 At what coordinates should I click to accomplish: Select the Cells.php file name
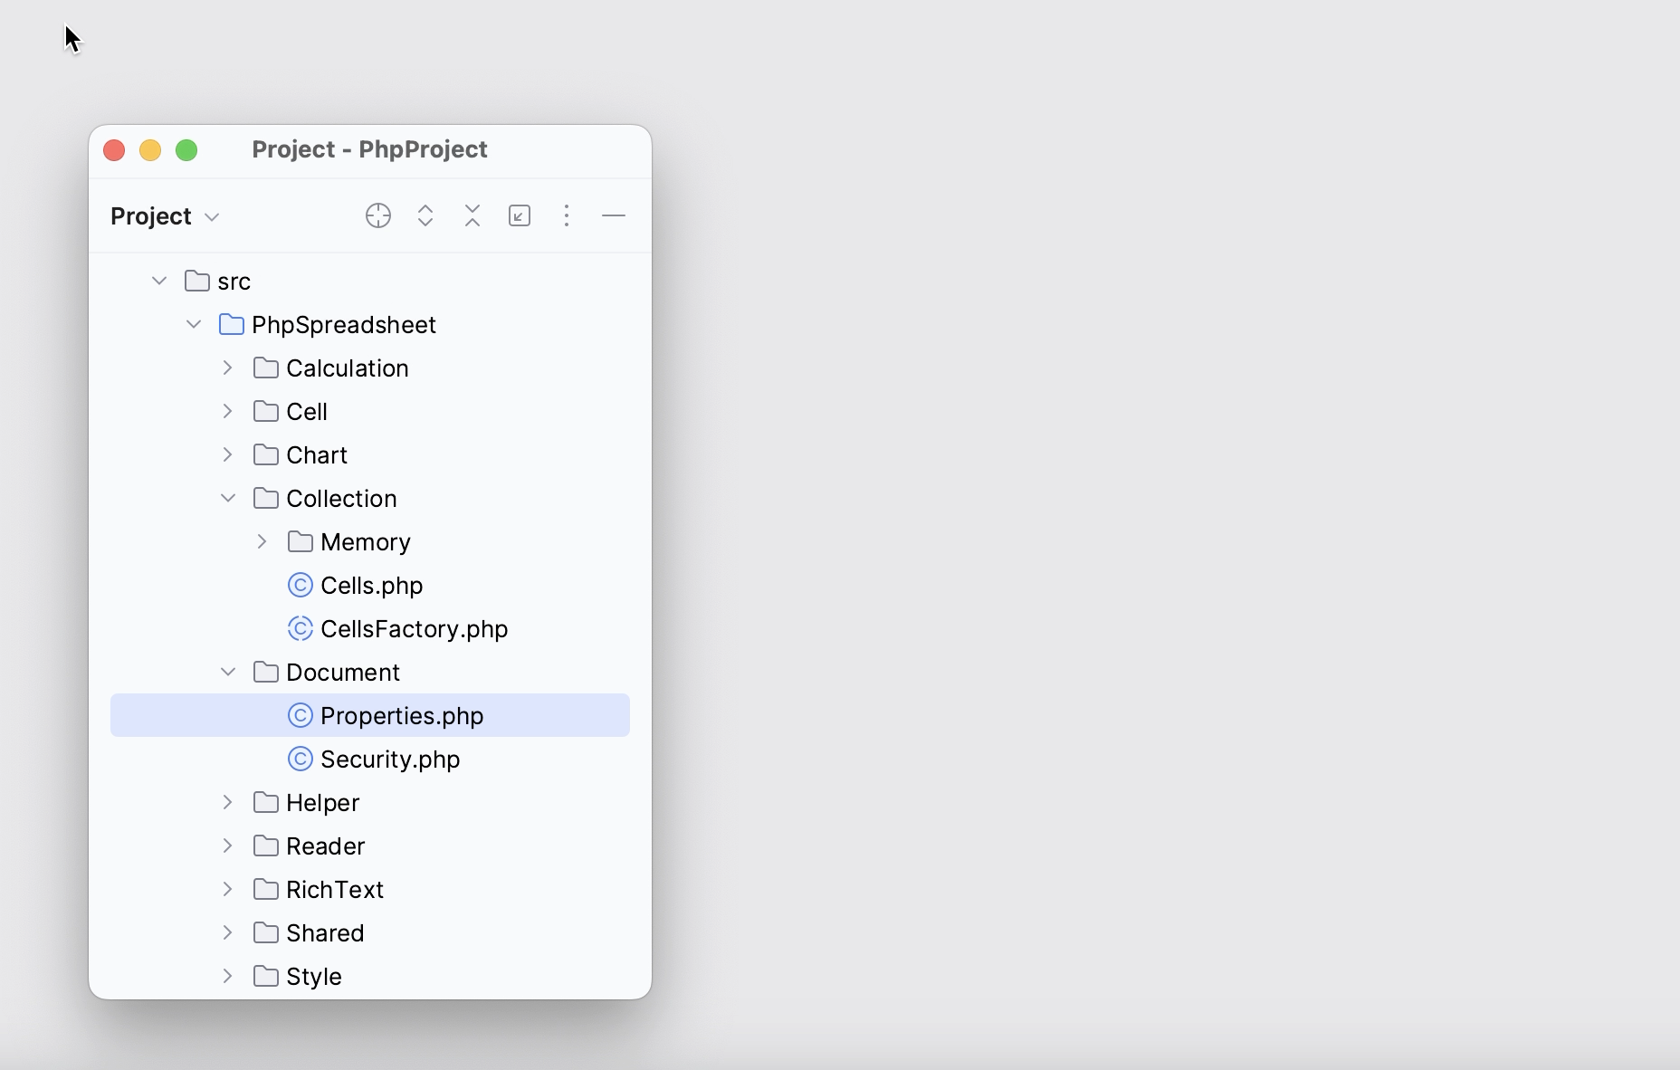coord(372,586)
